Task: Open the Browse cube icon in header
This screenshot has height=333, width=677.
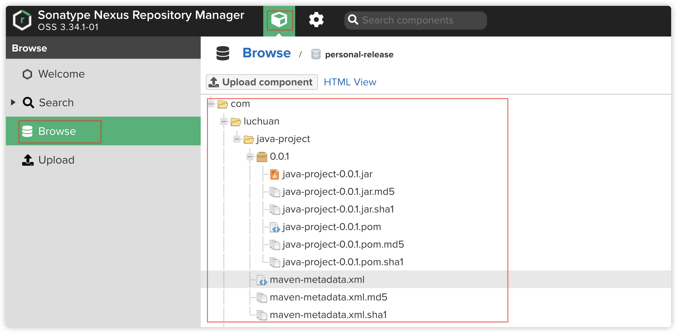Action: click(279, 20)
